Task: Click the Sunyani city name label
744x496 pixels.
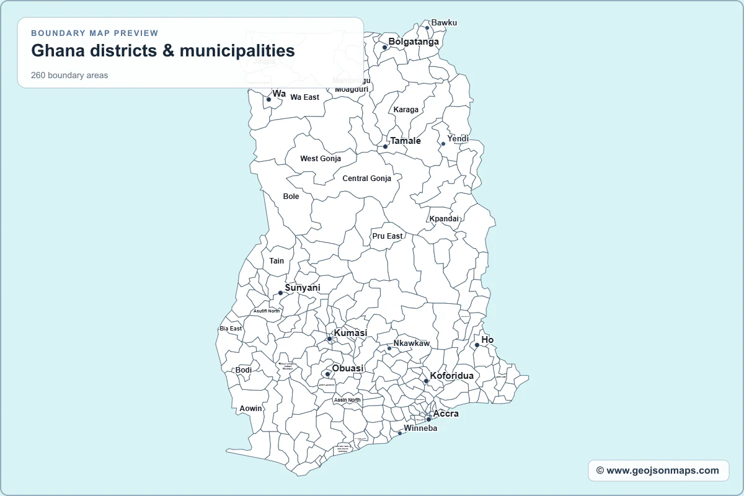Action: pos(303,288)
